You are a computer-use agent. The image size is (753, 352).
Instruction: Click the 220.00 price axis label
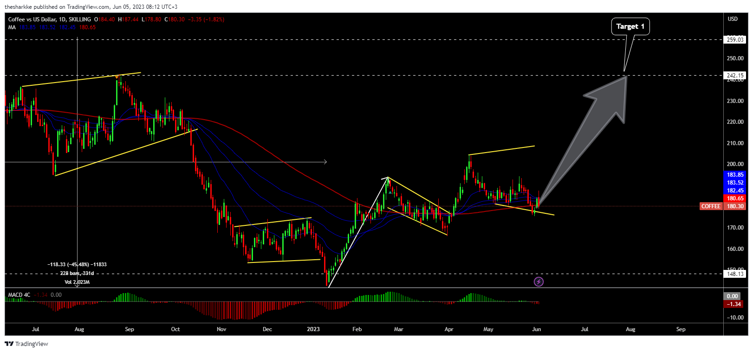click(x=735, y=122)
